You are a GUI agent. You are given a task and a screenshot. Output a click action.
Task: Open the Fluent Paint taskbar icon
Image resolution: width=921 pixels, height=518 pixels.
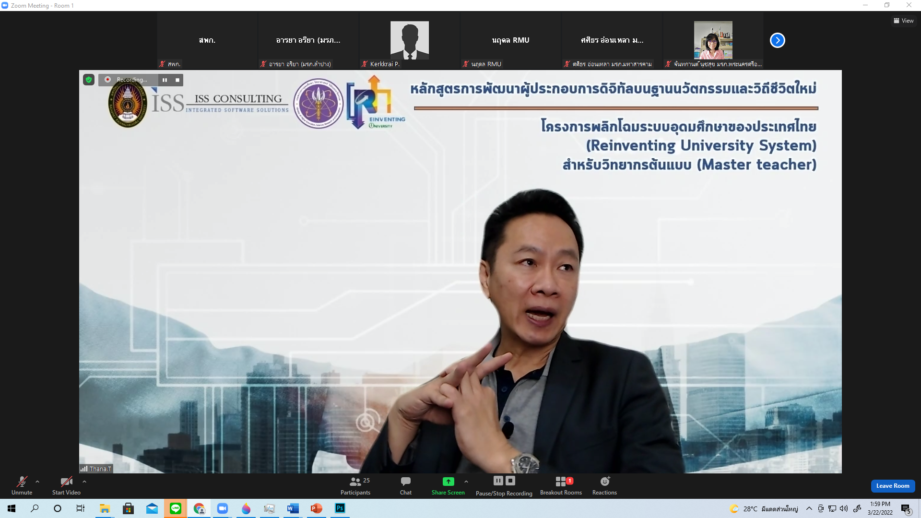coord(246,508)
